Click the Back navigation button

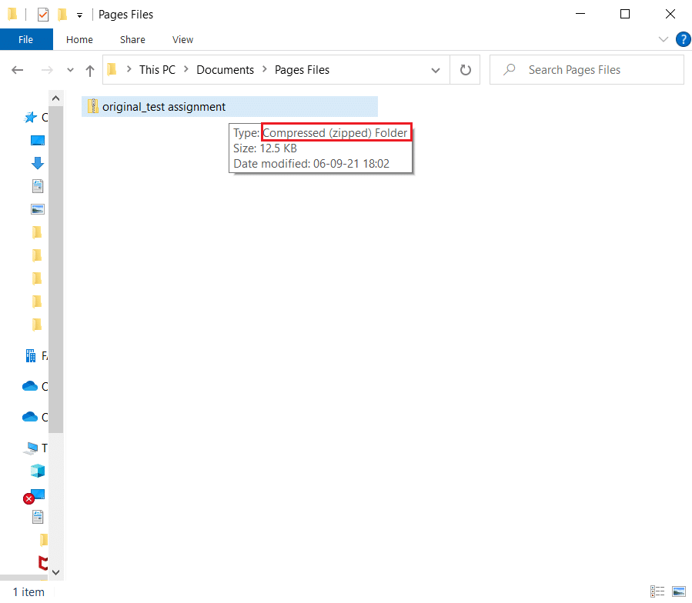(x=17, y=69)
